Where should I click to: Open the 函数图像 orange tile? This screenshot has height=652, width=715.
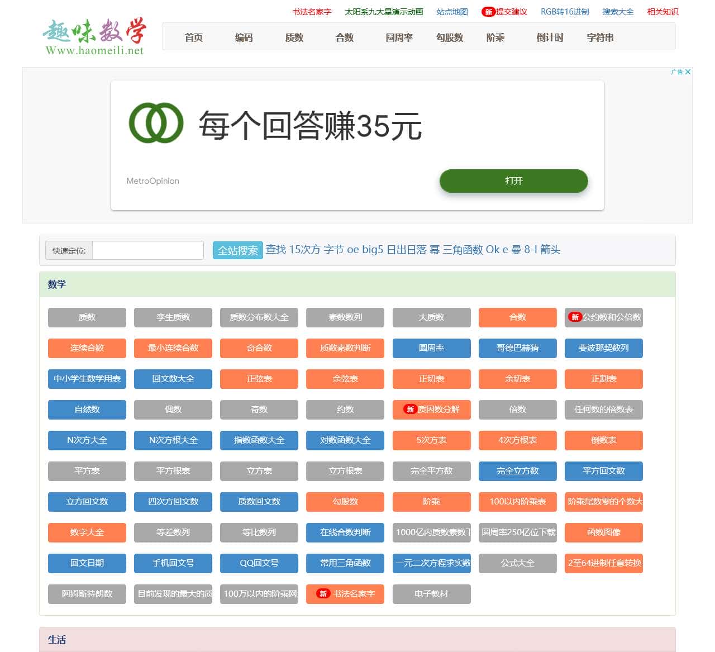603,532
